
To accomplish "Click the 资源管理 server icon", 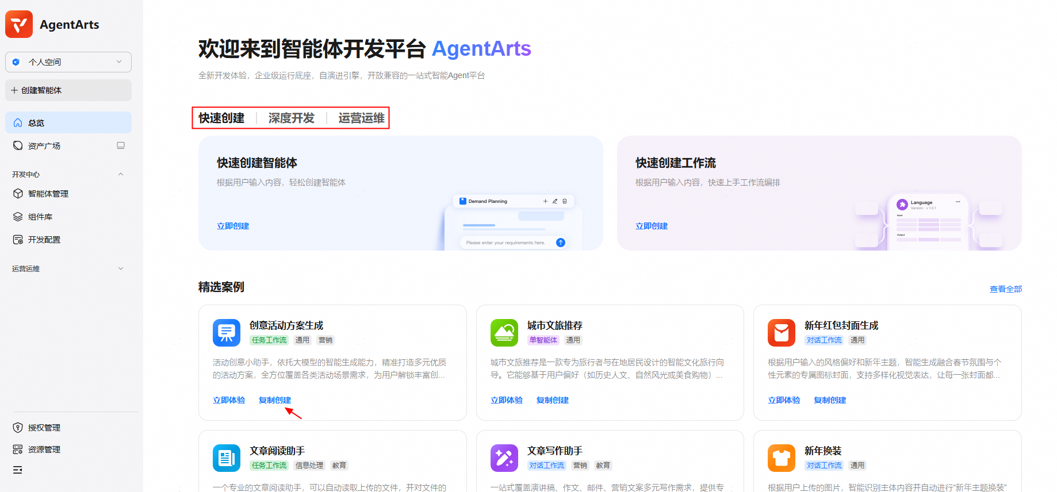I will [x=18, y=449].
